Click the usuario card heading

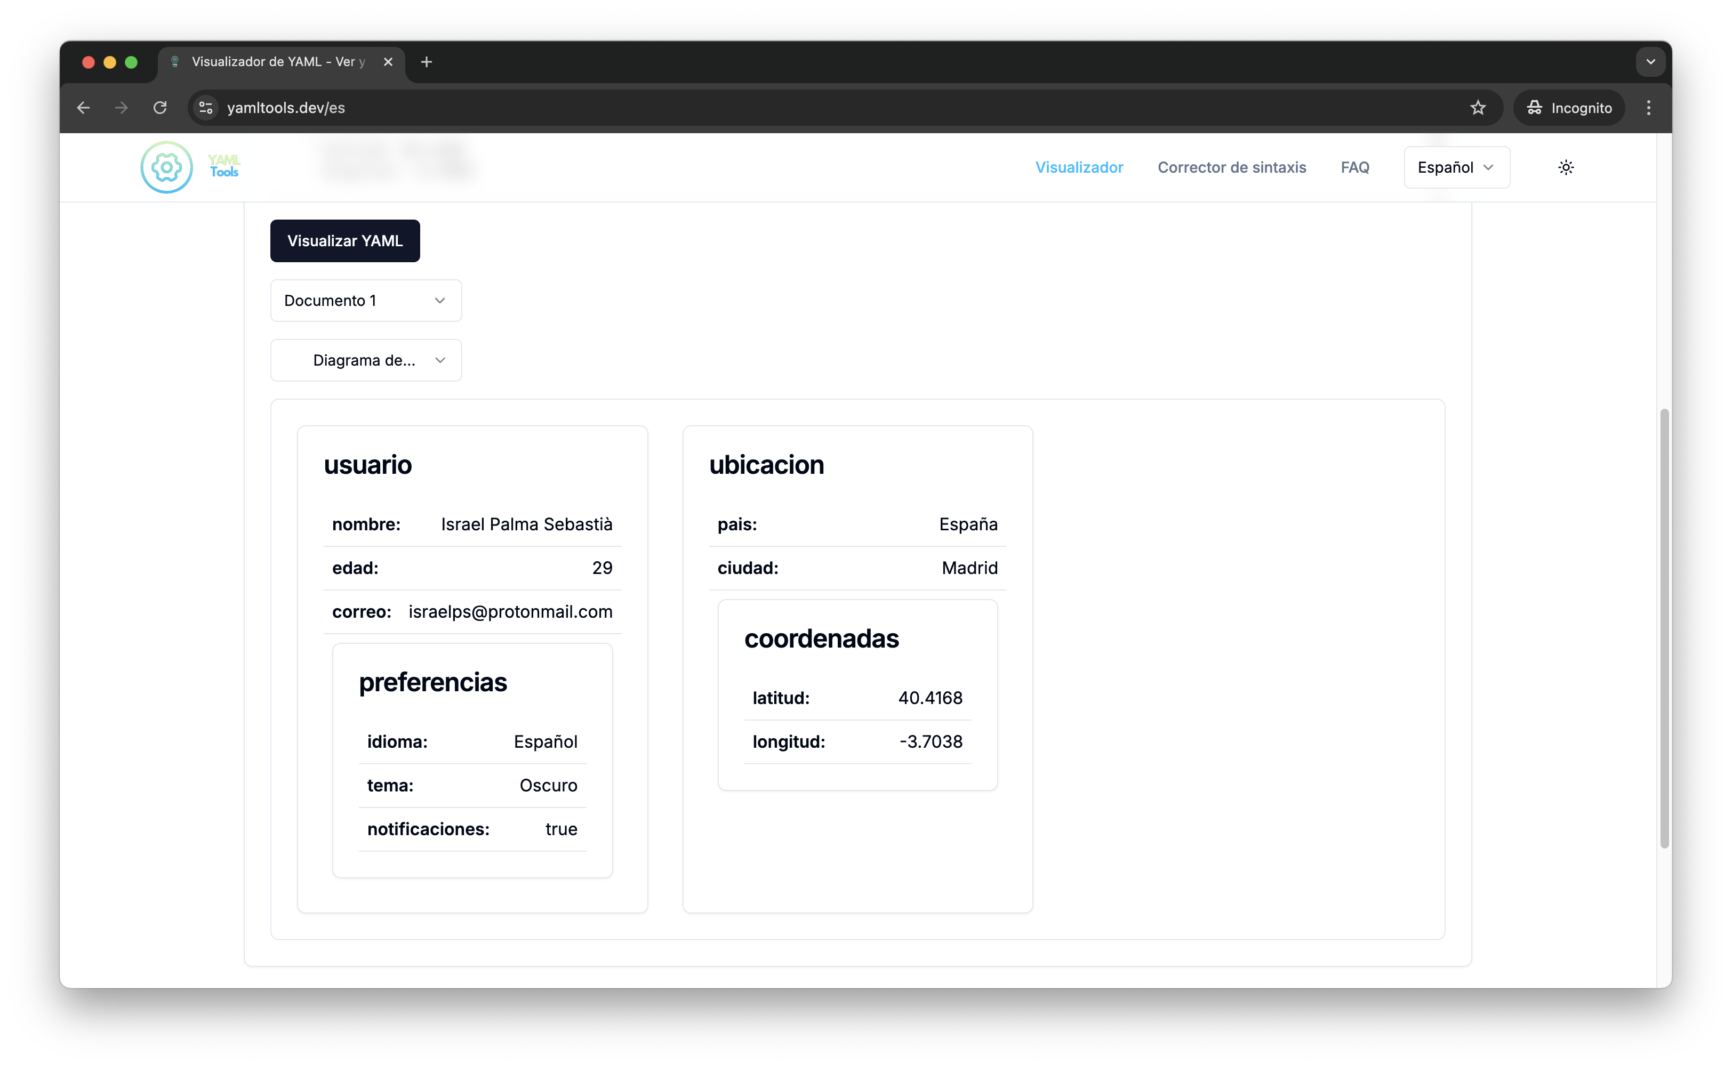point(368,464)
